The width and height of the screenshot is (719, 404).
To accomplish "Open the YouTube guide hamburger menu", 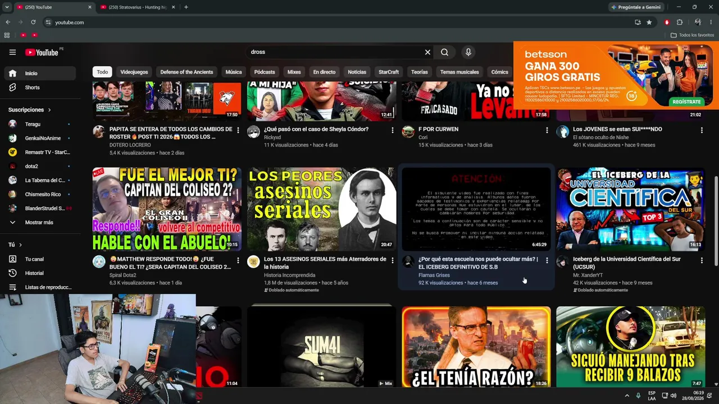I will (12, 52).
